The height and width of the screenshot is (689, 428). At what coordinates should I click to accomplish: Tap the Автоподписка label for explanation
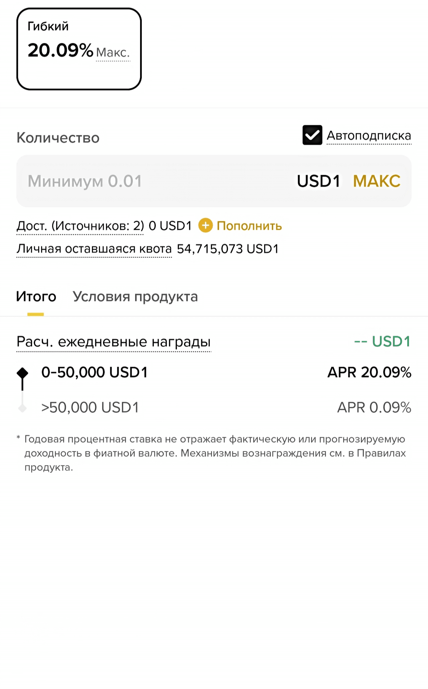(x=369, y=136)
